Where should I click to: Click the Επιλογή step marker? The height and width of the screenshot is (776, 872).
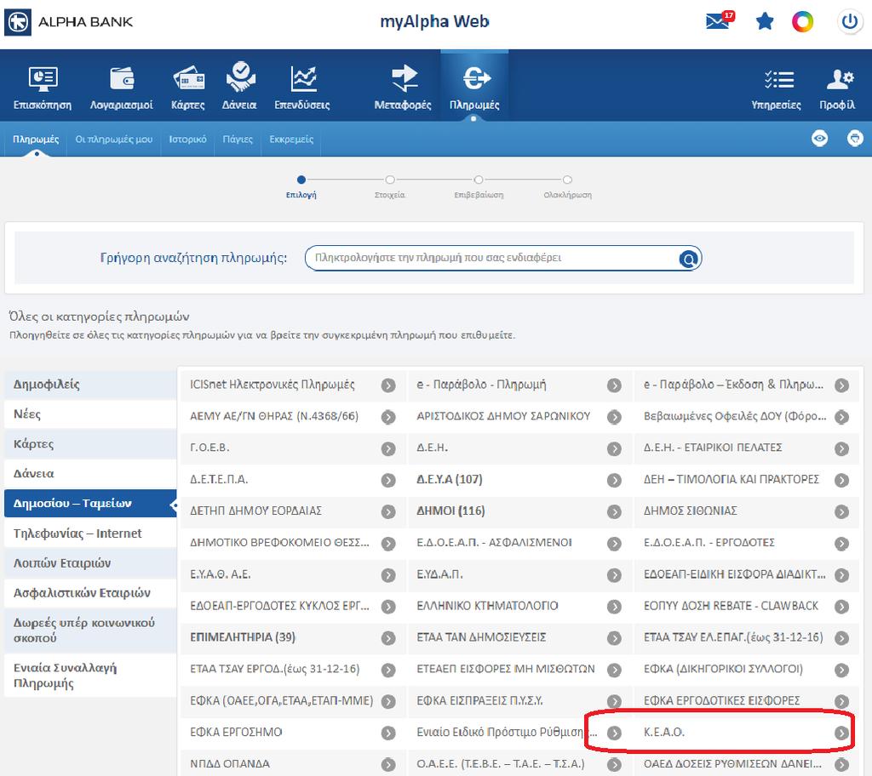301,180
